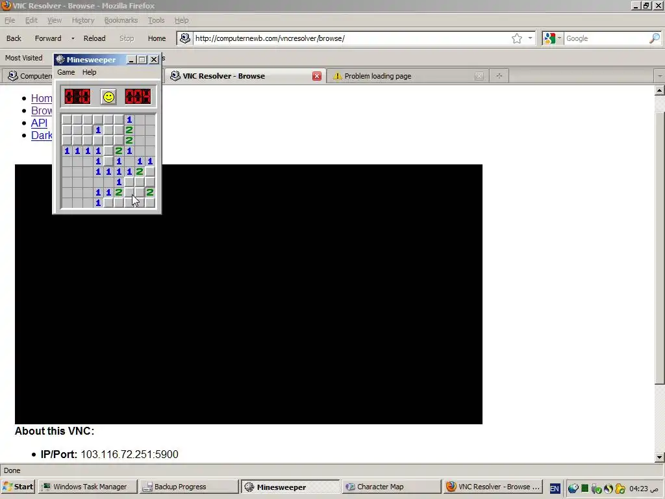This screenshot has width=665, height=499.
Task: Open the Firefox View menu
Action: [x=55, y=20]
